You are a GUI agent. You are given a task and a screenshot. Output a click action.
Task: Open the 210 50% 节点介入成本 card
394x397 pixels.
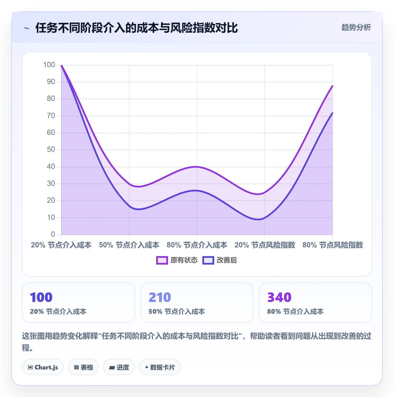(197, 303)
